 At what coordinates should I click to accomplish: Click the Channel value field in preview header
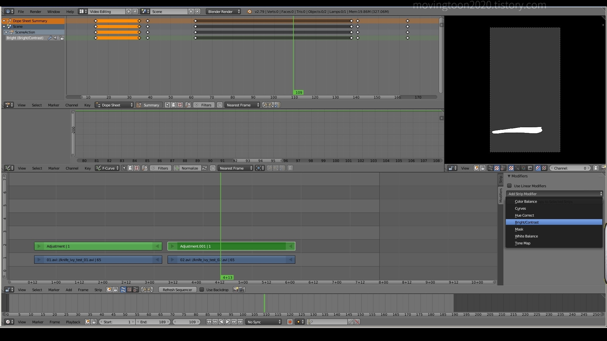(570, 168)
